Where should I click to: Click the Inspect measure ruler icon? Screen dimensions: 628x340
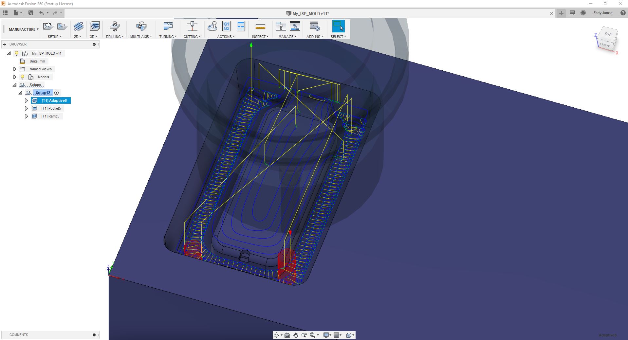point(260,27)
